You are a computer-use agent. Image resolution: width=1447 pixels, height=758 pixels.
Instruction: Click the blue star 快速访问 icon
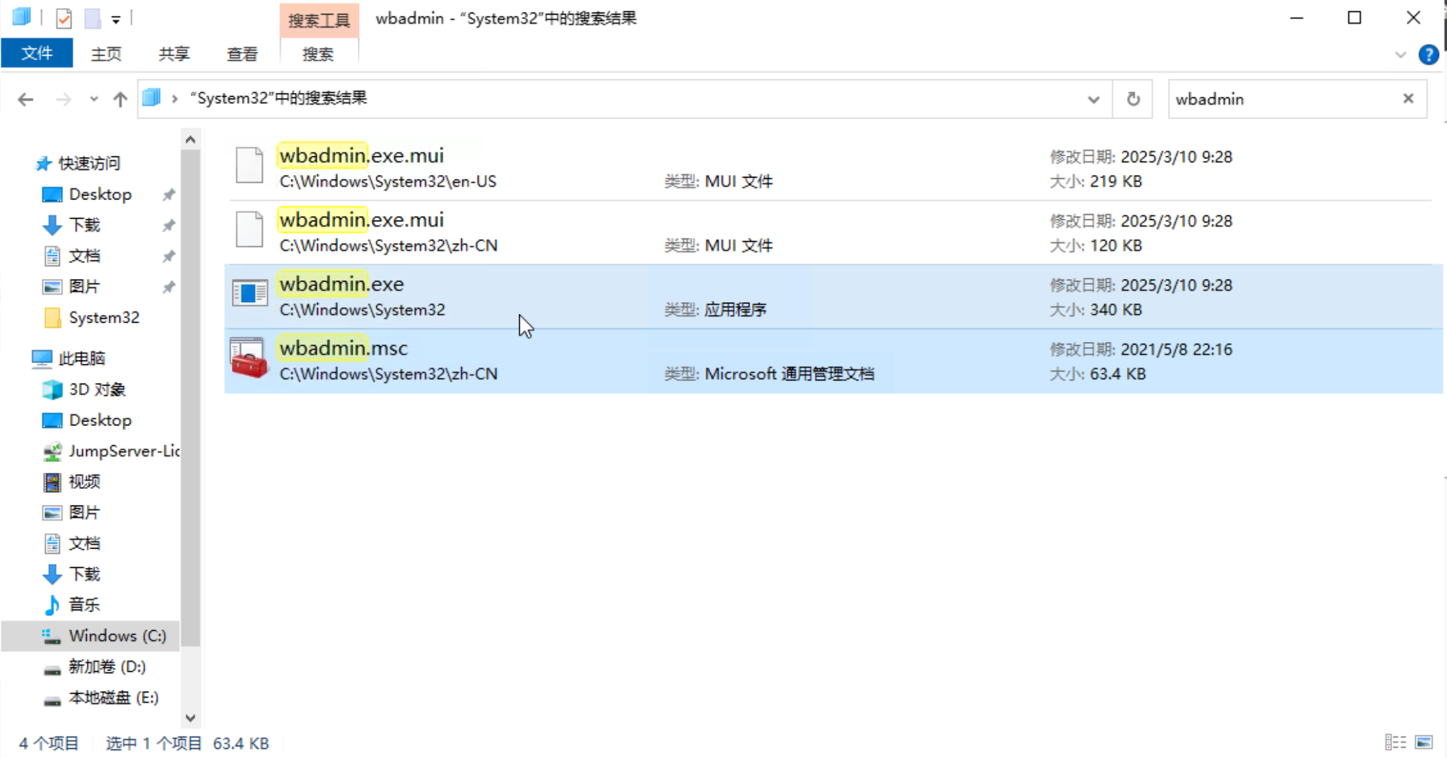[x=43, y=163]
